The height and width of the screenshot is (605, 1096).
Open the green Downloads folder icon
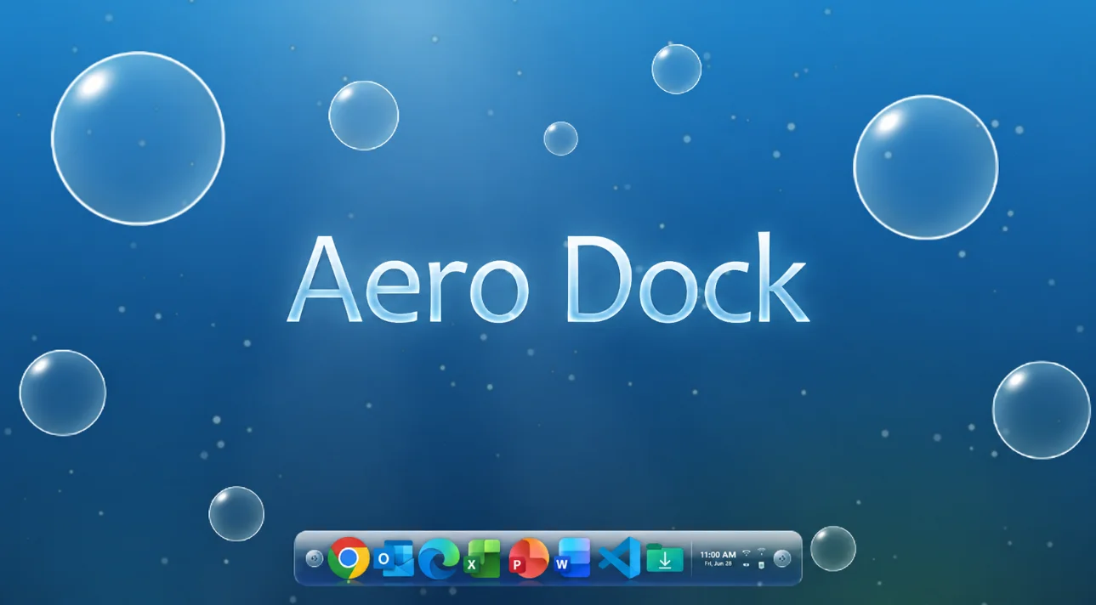click(x=665, y=558)
